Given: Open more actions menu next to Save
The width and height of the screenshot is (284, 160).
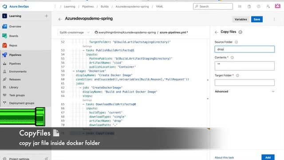Looking at the screenshot, I should pyautogui.click(x=274, y=19).
